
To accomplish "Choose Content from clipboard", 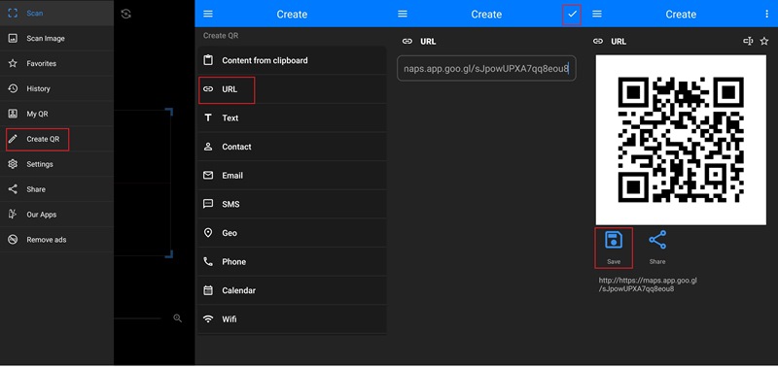I will [292, 60].
